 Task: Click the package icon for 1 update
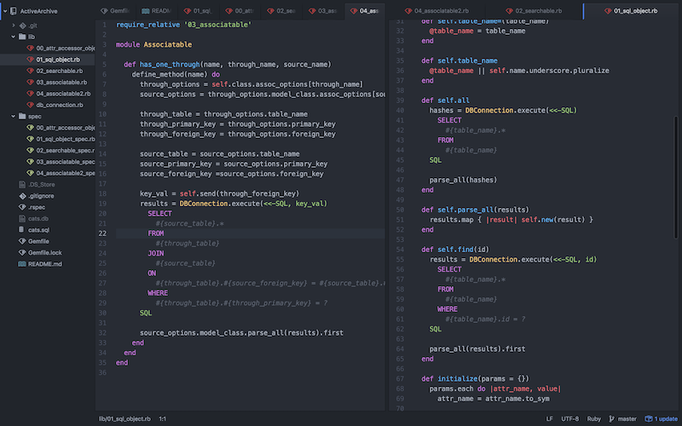point(650,419)
